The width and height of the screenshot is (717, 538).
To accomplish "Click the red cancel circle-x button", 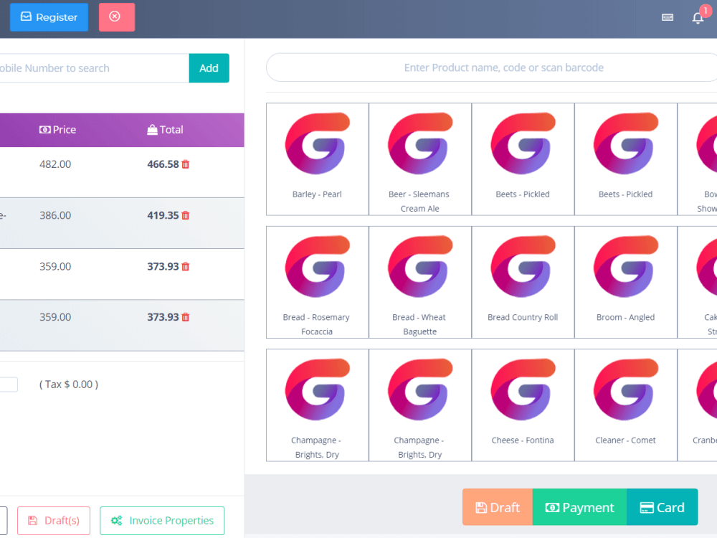I will tap(117, 17).
